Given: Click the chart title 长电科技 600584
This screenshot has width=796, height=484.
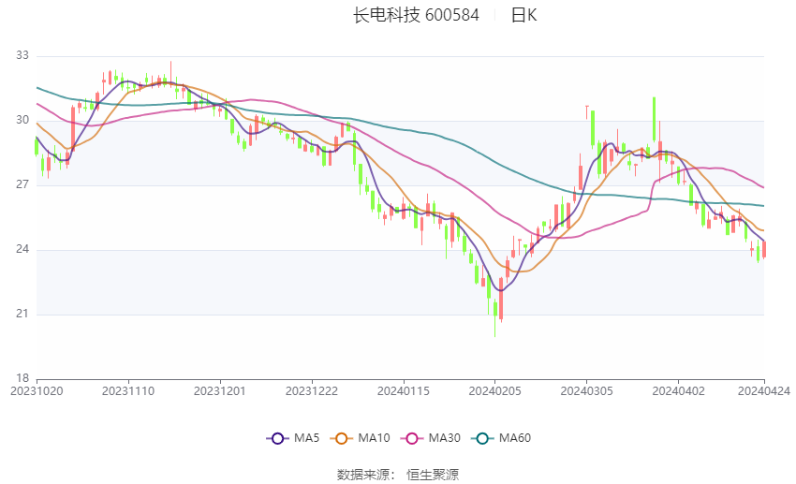Looking at the screenshot, I should click(x=416, y=15).
